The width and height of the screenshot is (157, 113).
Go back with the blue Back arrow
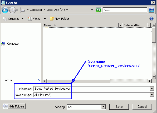click(x=5, y=10)
